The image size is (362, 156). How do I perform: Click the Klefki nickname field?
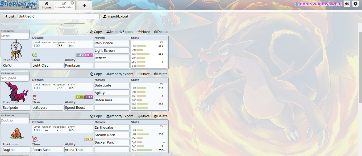(x=15, y=36)
